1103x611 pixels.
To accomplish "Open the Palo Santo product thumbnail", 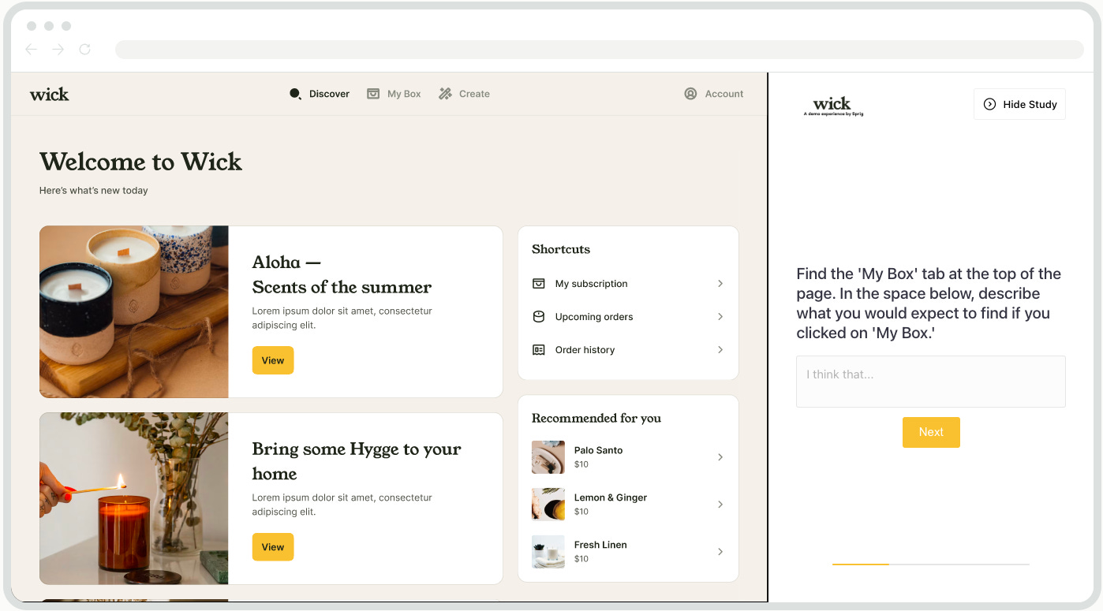I will tap(548, 457).
